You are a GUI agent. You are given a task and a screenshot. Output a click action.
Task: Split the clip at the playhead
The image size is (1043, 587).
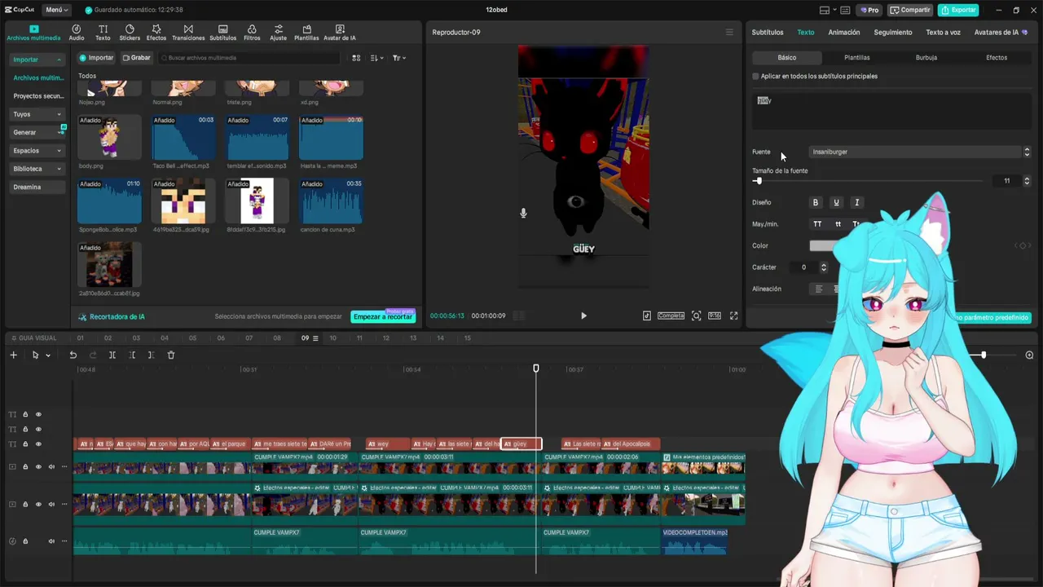(112, 355)
